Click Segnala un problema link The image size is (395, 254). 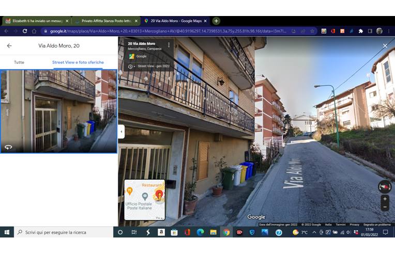(377, 225)
